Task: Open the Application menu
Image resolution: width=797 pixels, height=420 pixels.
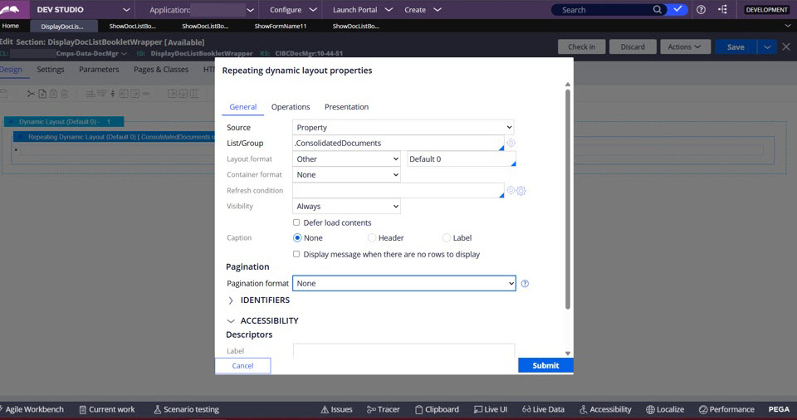Action: (201, 10)
